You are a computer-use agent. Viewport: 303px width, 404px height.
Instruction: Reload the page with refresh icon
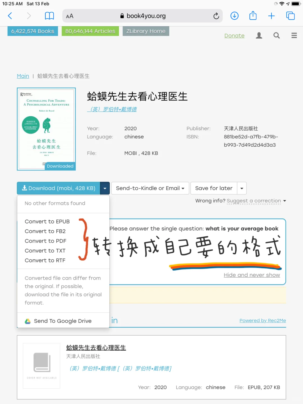[216, 16]
